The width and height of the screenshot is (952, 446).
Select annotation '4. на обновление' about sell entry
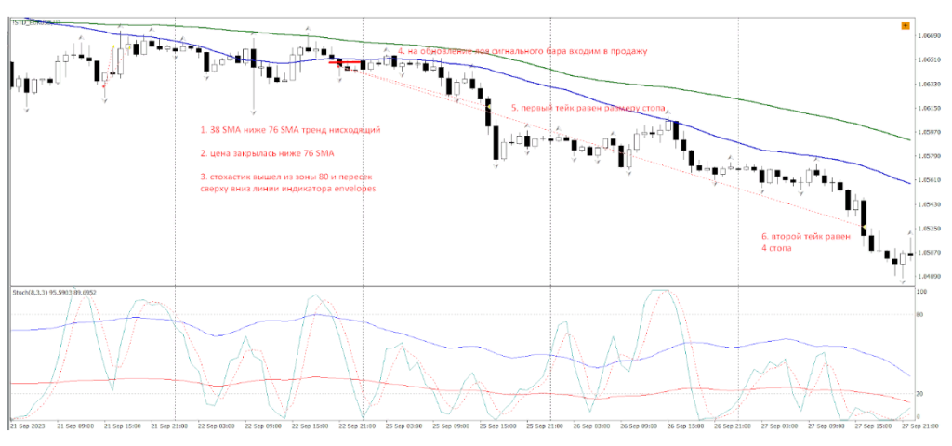522,51
